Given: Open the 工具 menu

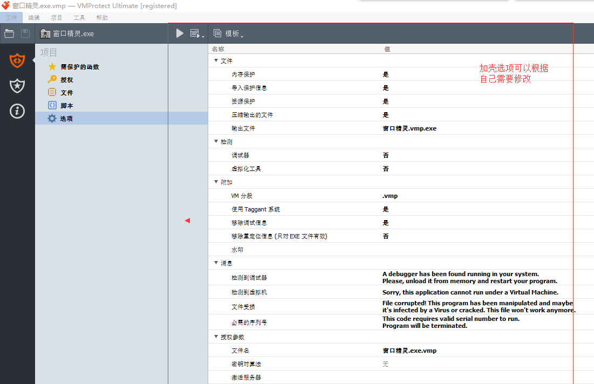Looking at the screenshot, I should pyautogui.click(x=79, y=17).
